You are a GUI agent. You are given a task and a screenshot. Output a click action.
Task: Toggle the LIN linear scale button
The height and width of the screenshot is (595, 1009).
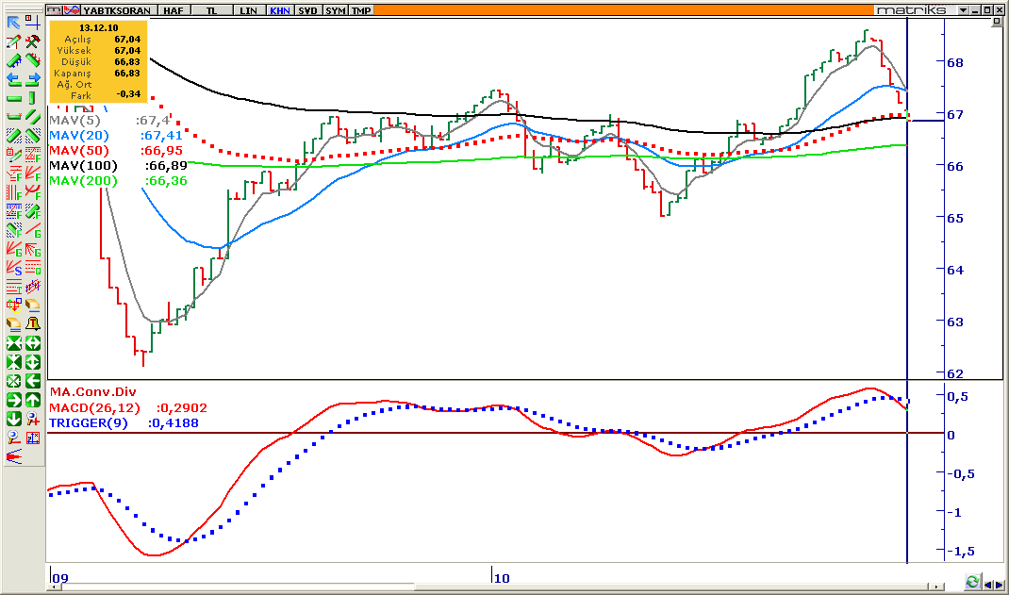(248, 10)
